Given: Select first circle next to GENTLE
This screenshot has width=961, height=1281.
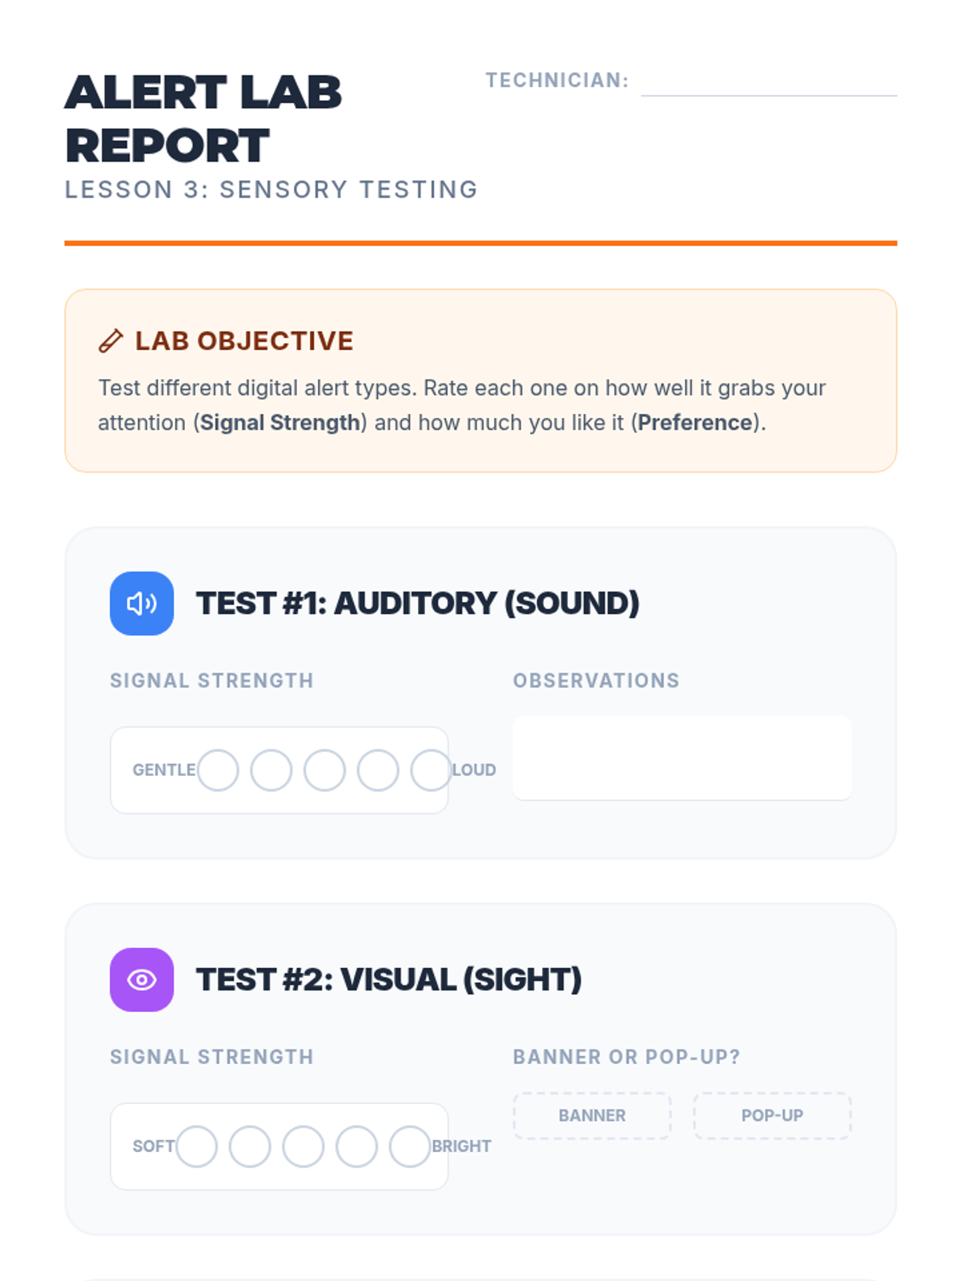Looking at the screenshot, I should [x=218, y=770].
